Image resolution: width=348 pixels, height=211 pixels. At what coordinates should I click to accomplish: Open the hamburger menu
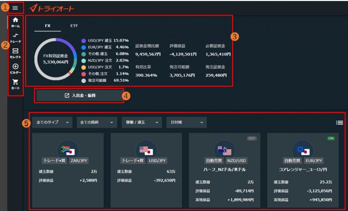(15, 8)
